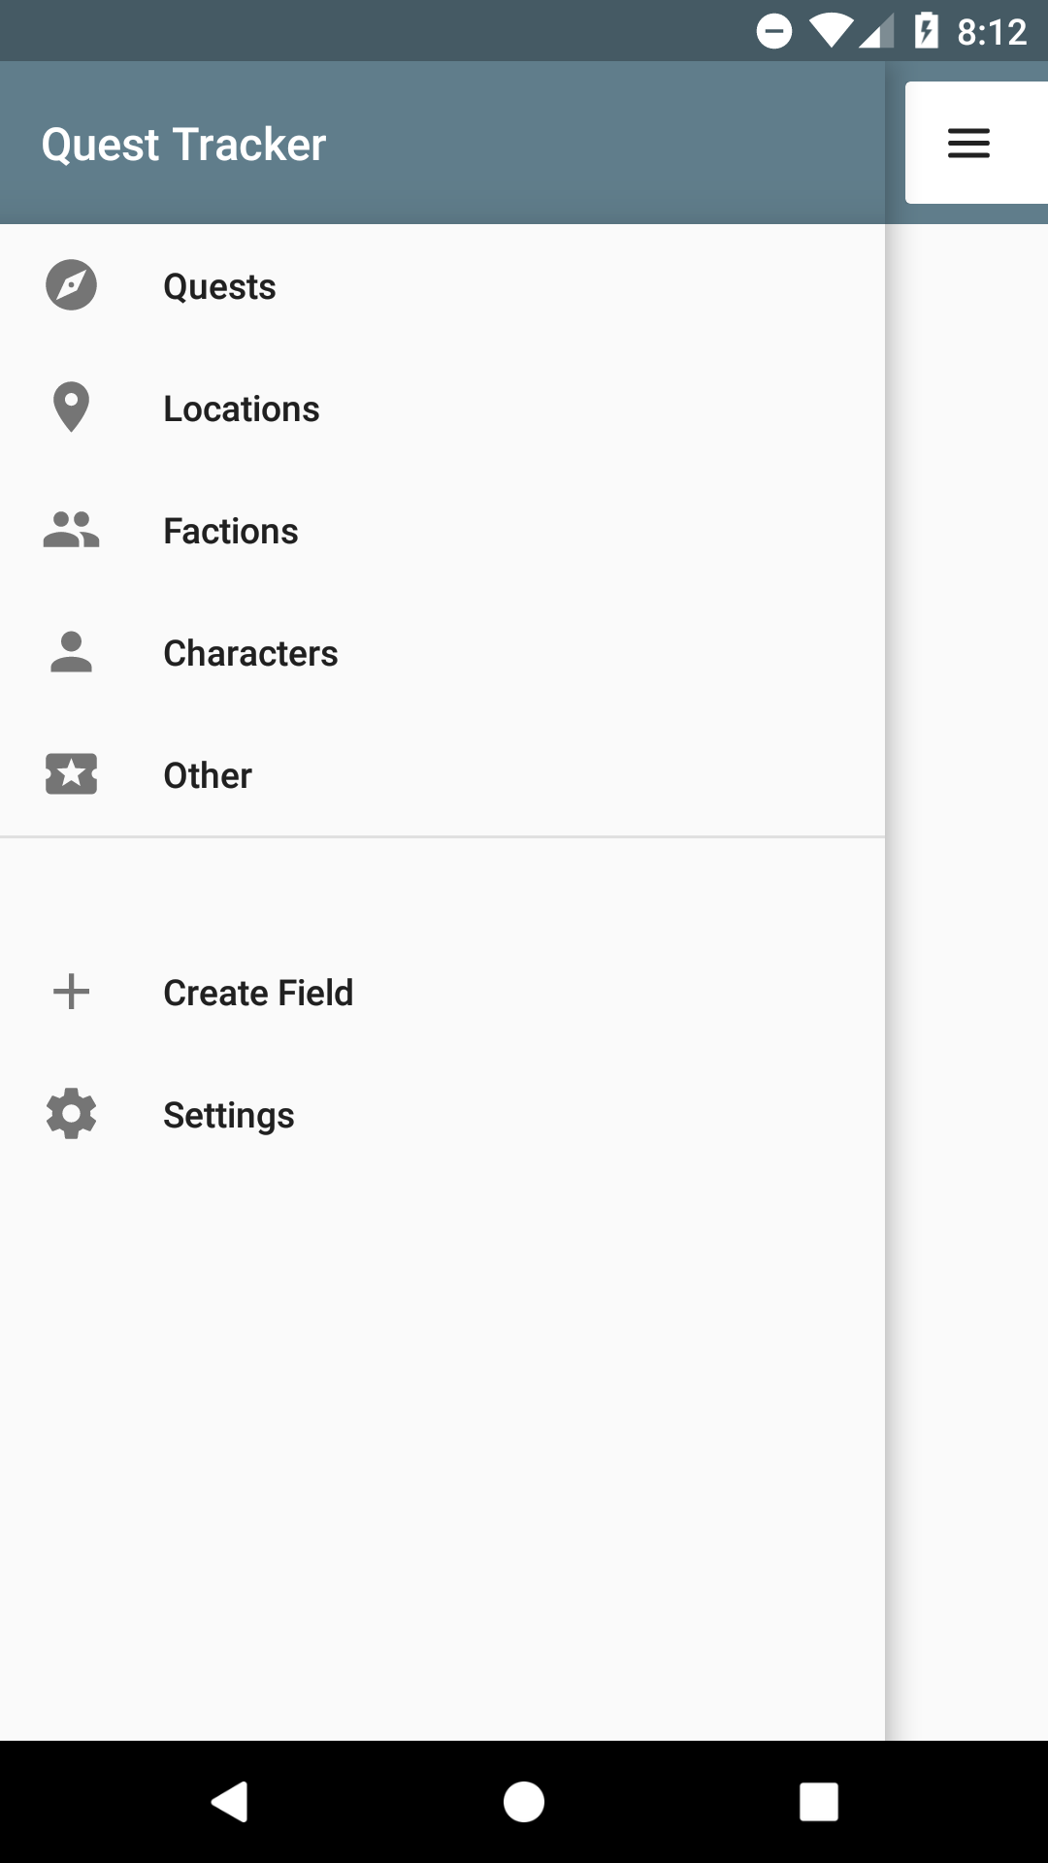Tap the gear icon for Settings
The height and width of the screenshot is (1863, 1048).
coord(71,1114)
